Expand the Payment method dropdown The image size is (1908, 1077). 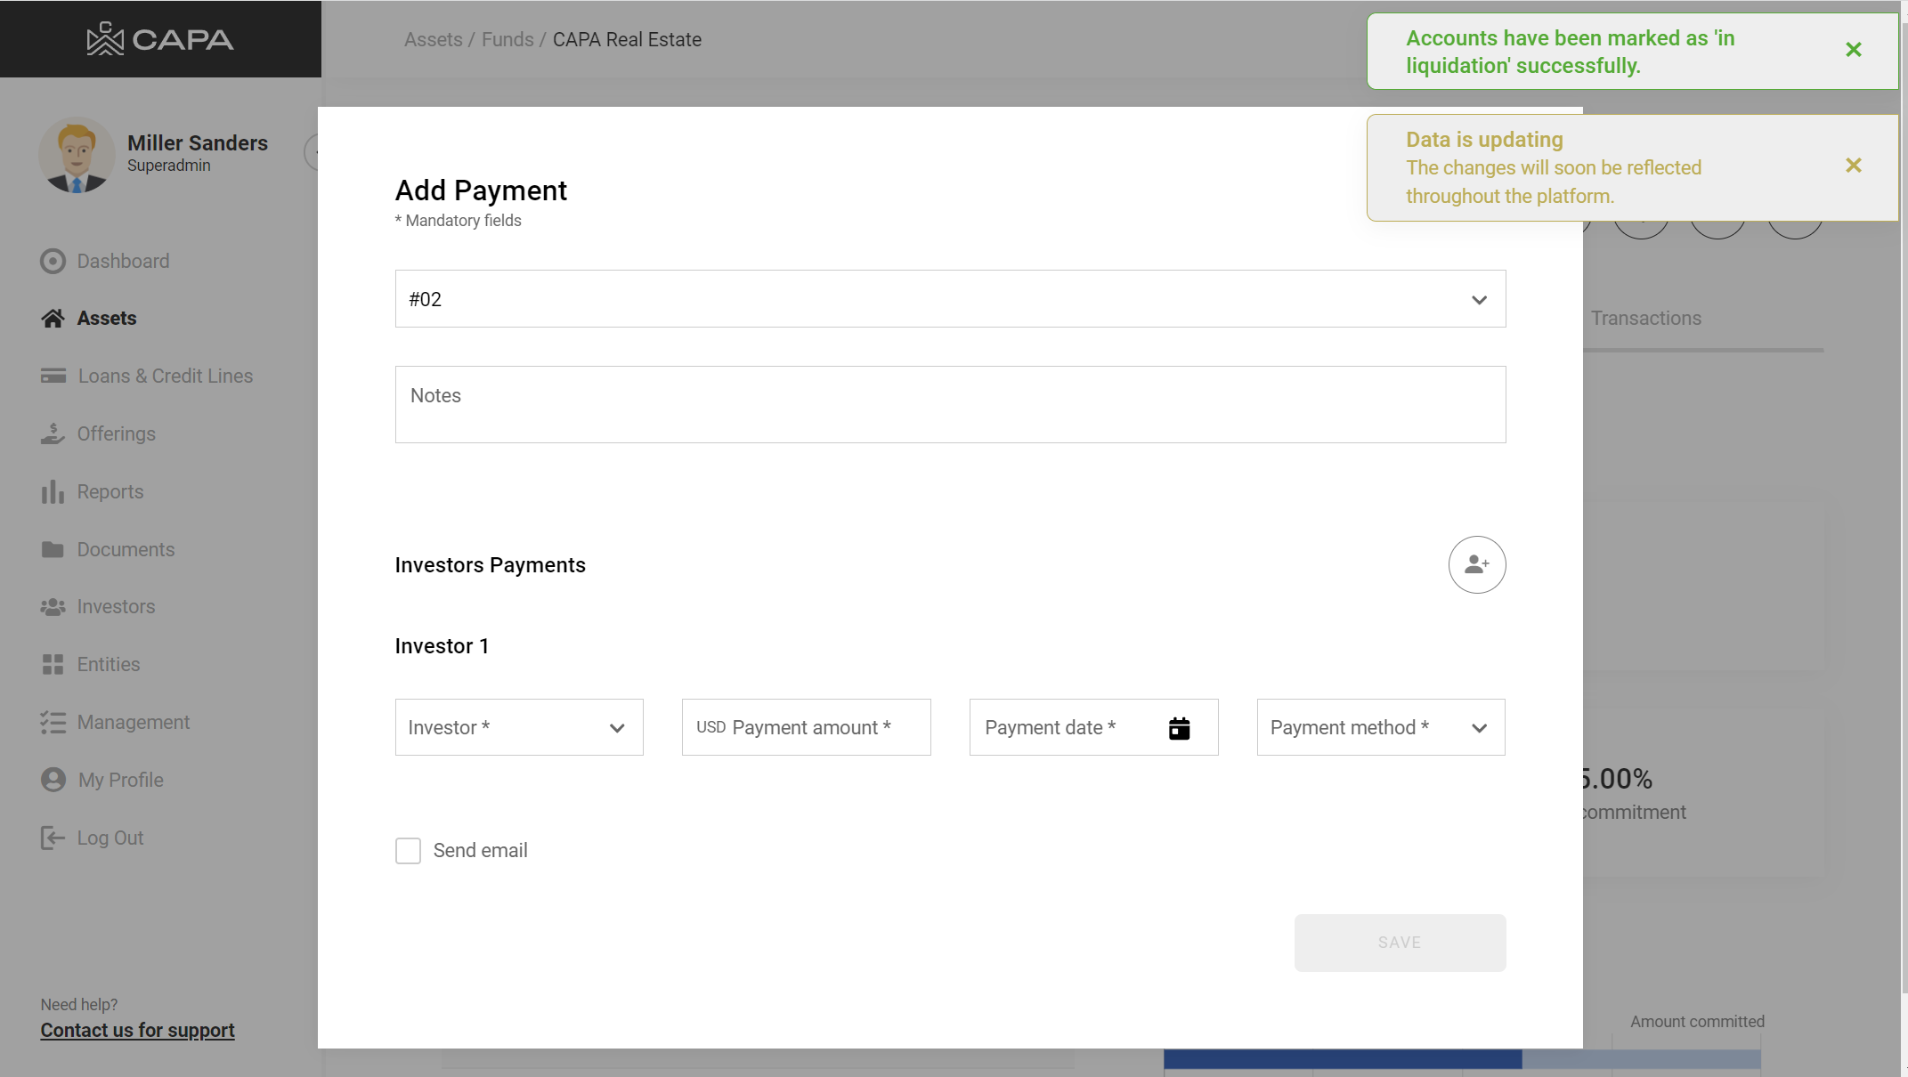(x=1380, y=727)
